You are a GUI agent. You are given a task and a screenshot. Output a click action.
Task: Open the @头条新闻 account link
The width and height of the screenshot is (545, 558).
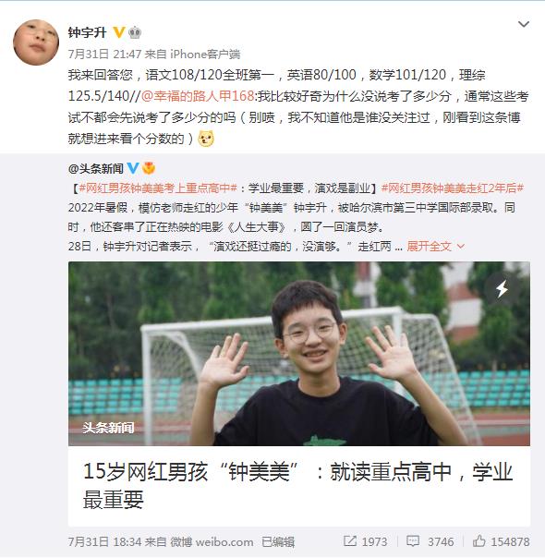coord(96,168)
